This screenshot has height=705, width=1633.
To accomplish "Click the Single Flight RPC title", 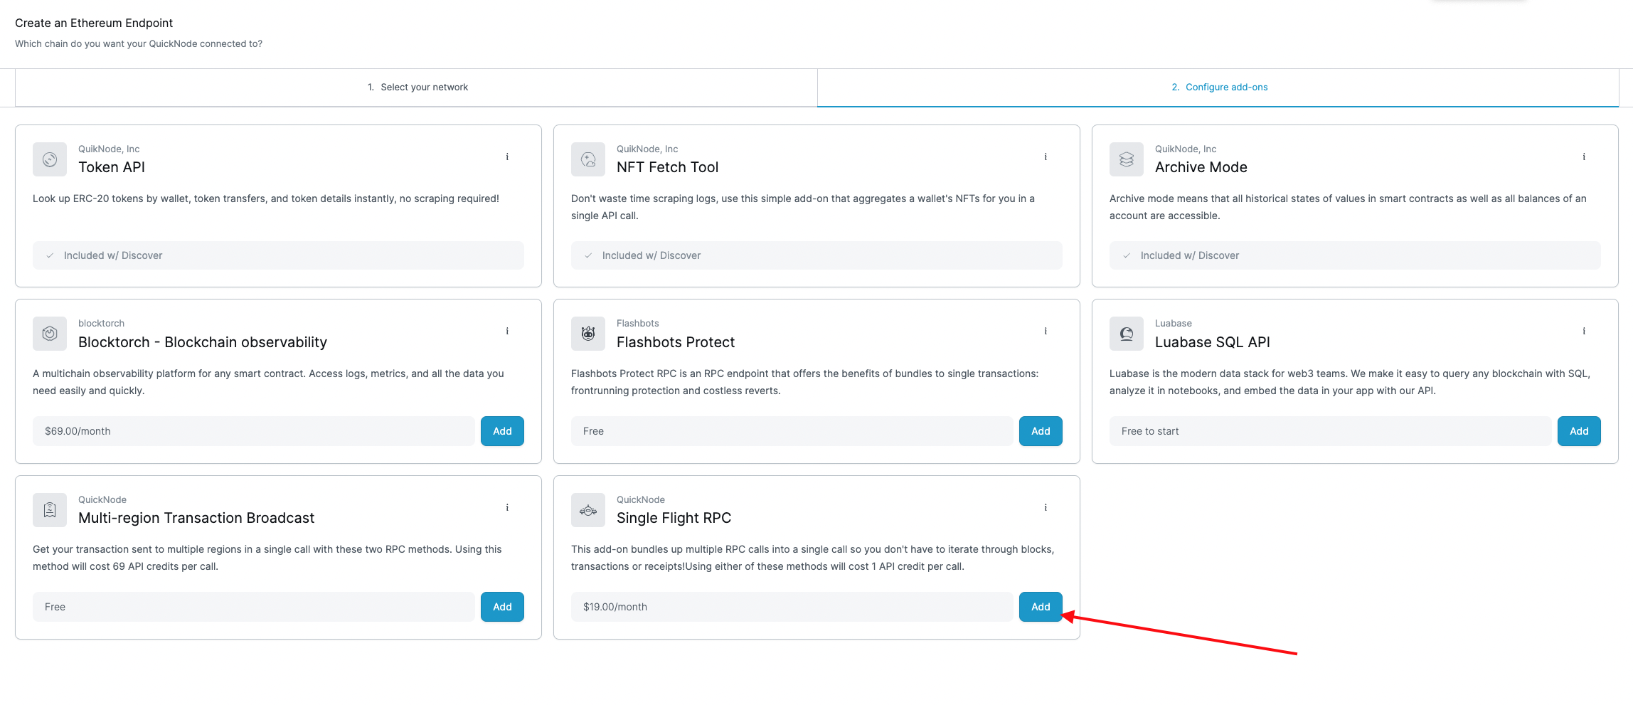I will (x=674, y=518).
